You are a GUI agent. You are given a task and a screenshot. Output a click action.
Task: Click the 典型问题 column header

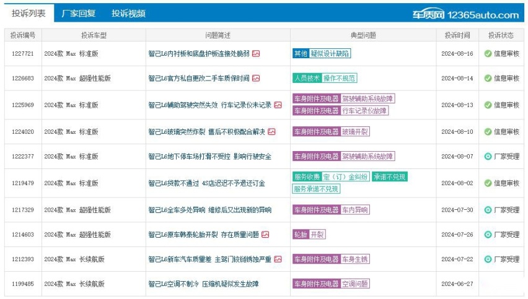pyautogui.click(x=363, y=35)
